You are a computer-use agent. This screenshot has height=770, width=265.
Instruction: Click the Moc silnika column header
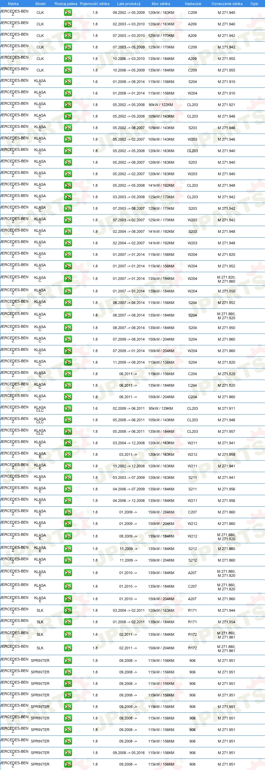click(161, 4)
